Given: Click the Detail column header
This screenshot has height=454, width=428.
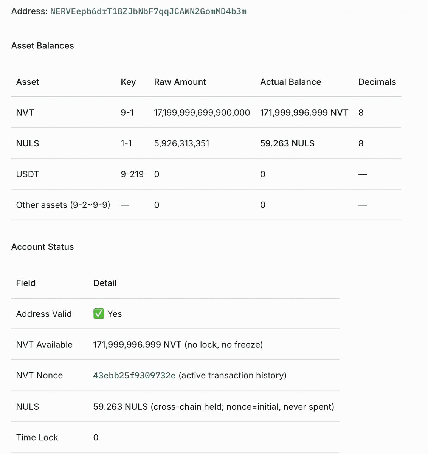Looking at the screenshot, I should coord(105,283).
